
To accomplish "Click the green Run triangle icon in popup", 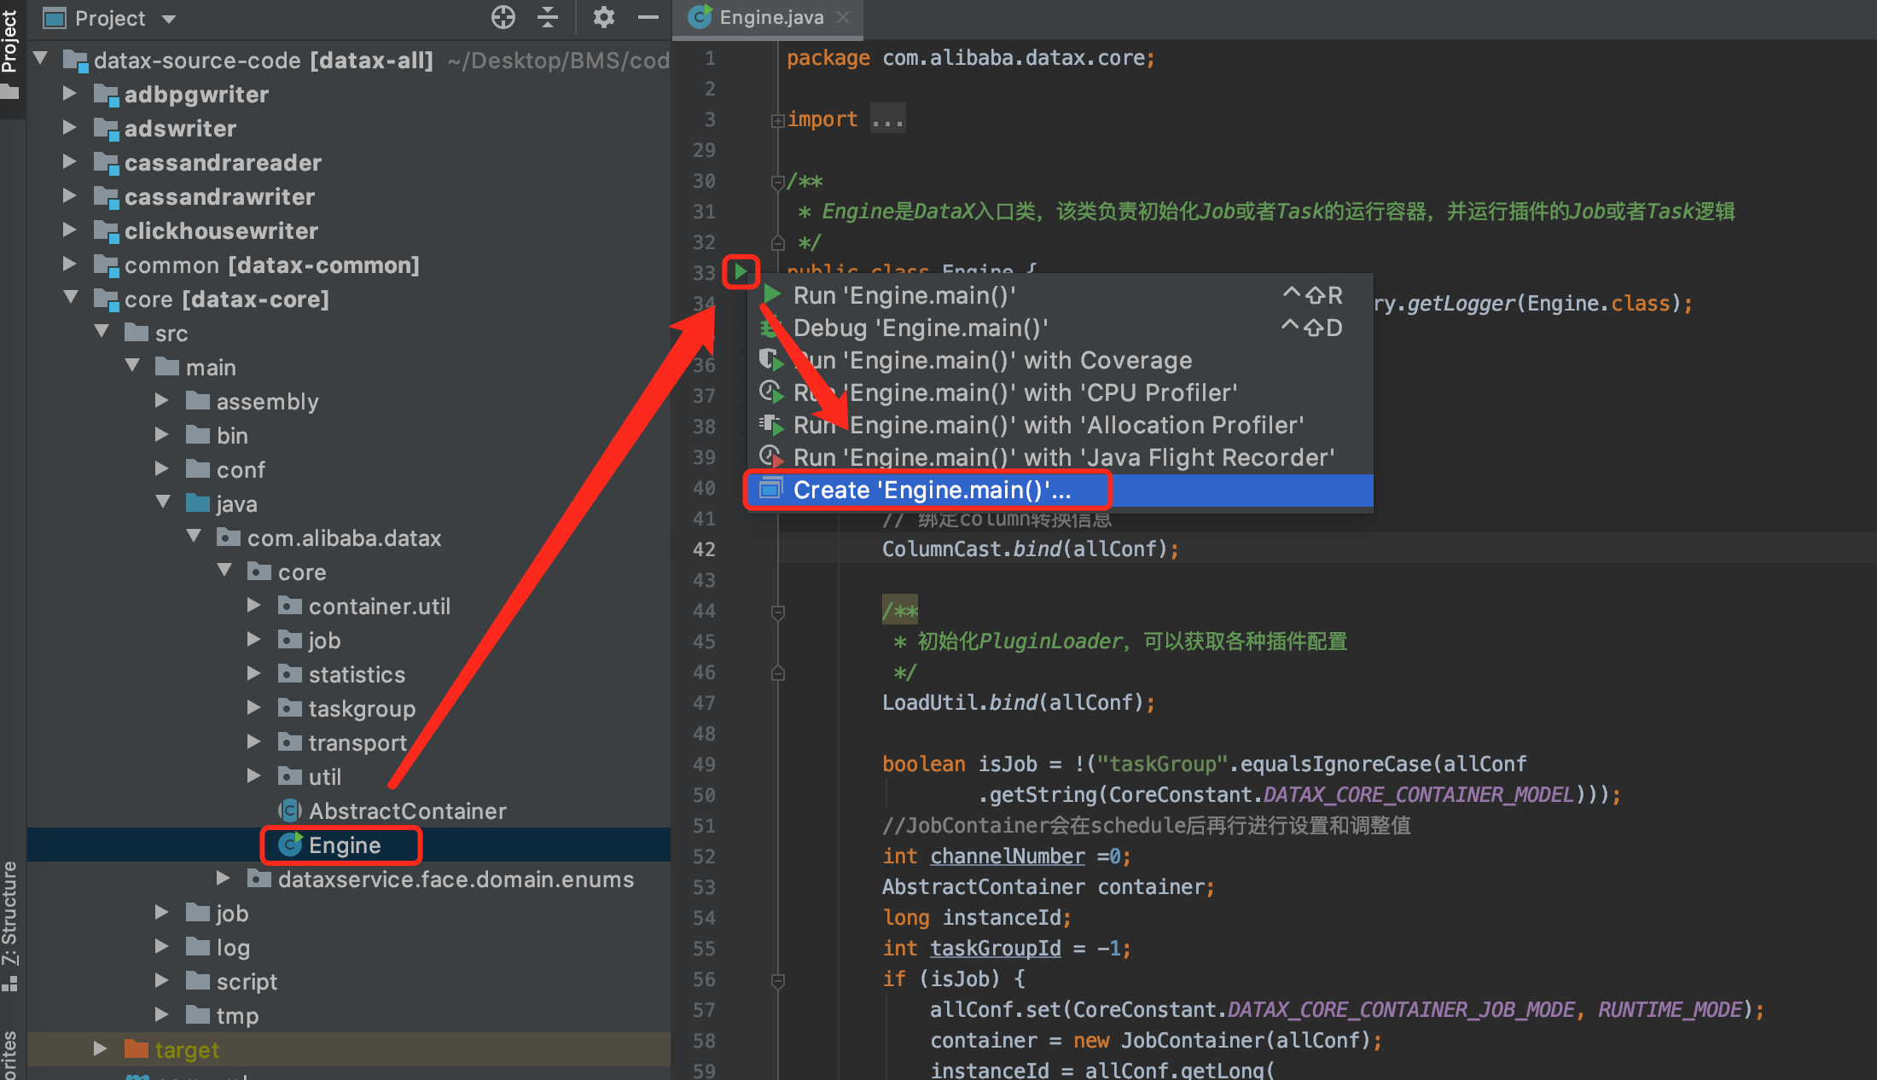I will 772,294.
